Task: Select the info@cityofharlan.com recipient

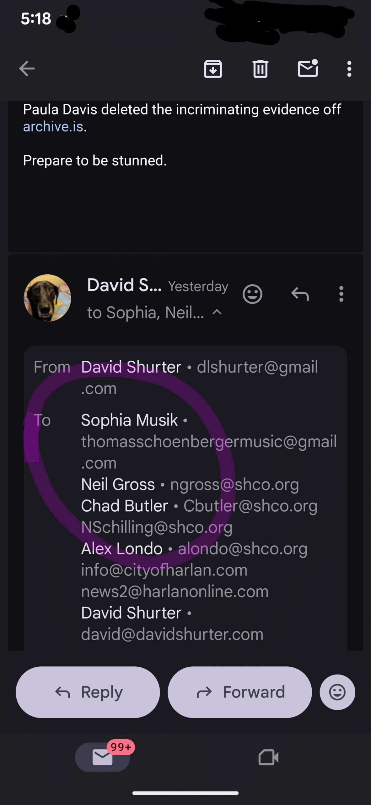Action: click(164, 570)
